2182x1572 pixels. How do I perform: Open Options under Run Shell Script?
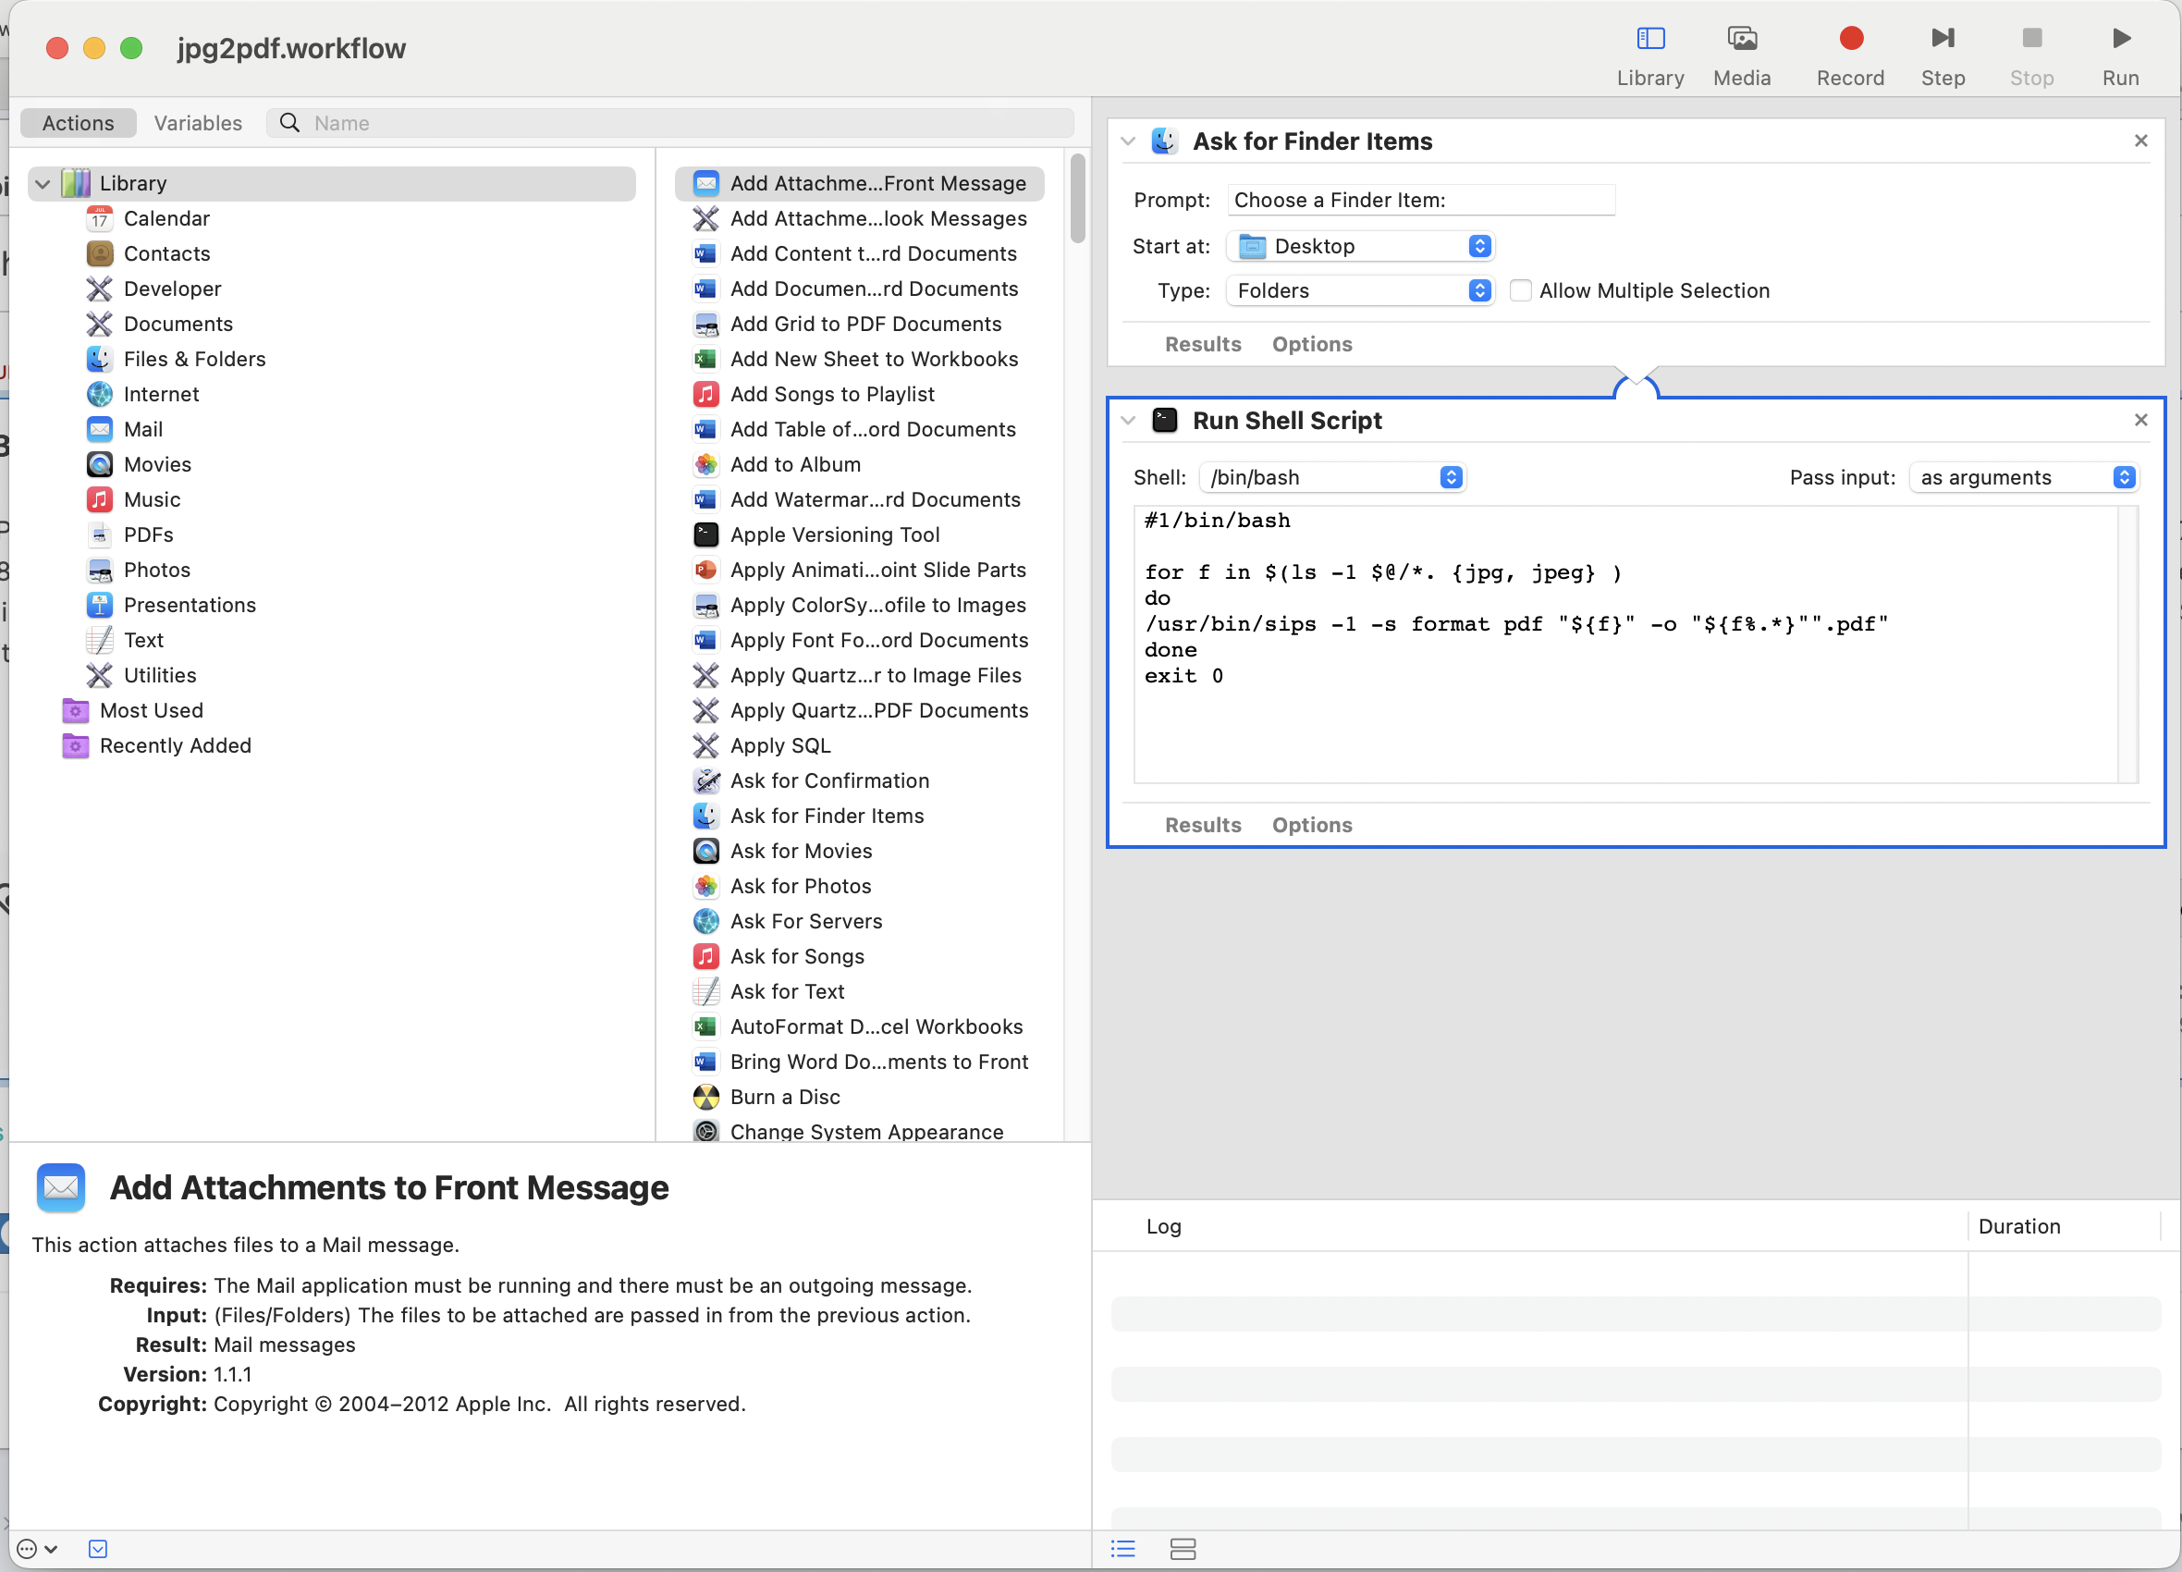tap(1310, 825)
